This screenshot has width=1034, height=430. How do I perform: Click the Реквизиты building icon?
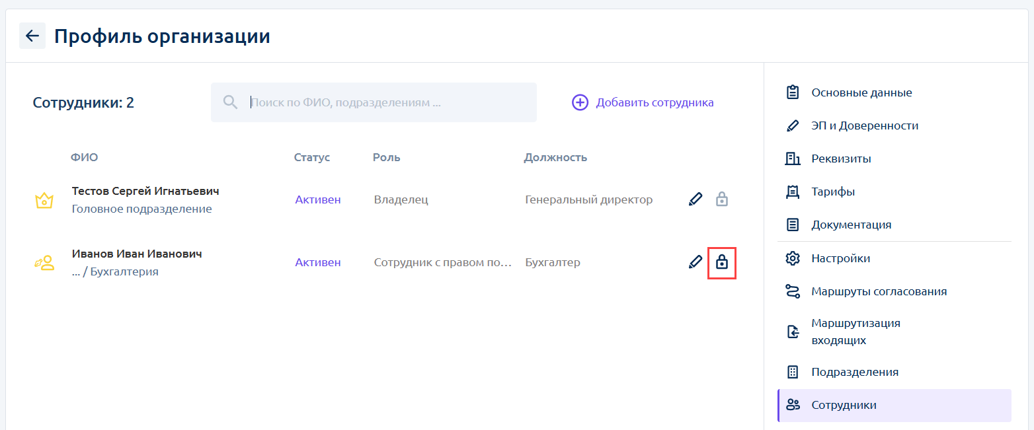(793, 159)
